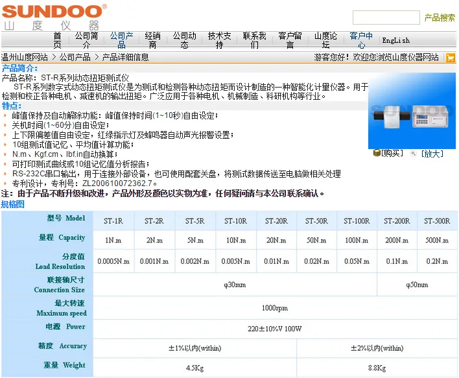Screen dimensions: 459x378
Task: Click the ST-500R model cell
Action: tap(437, 220)
